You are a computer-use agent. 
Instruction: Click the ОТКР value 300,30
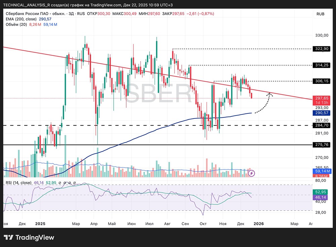pyautogui.click(x=104, y=14)
